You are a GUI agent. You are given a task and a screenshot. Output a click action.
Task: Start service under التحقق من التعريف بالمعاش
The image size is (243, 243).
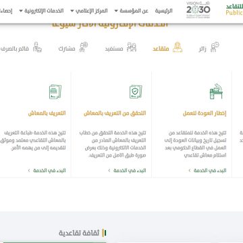click(x=130, y=171)
